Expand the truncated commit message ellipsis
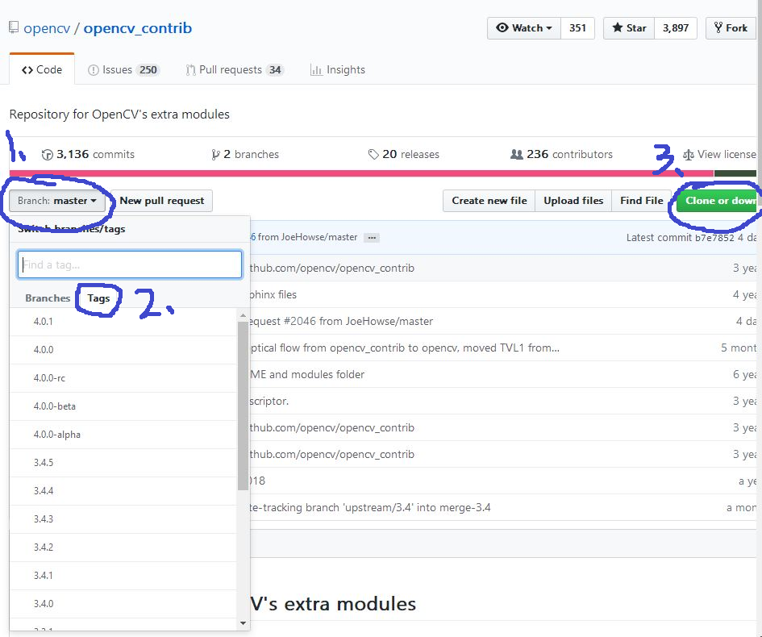Screen dimensions: 762x637 point(369,237)
